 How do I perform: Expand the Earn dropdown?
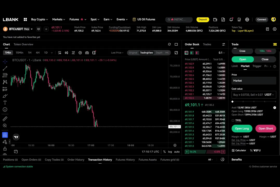(x=108, y=19)
